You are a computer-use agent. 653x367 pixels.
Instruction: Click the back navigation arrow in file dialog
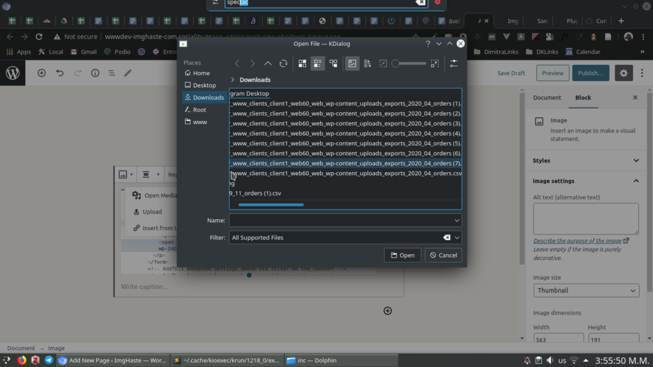(237, 64)
